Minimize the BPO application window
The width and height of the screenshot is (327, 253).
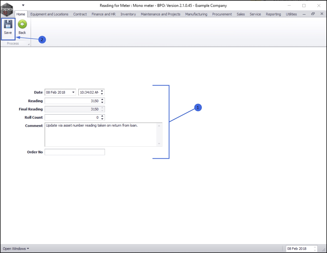coord(289,5)
